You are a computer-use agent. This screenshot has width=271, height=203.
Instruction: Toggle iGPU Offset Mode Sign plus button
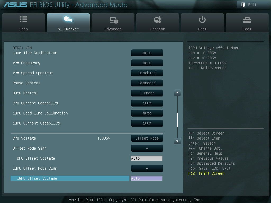point(147,168)
